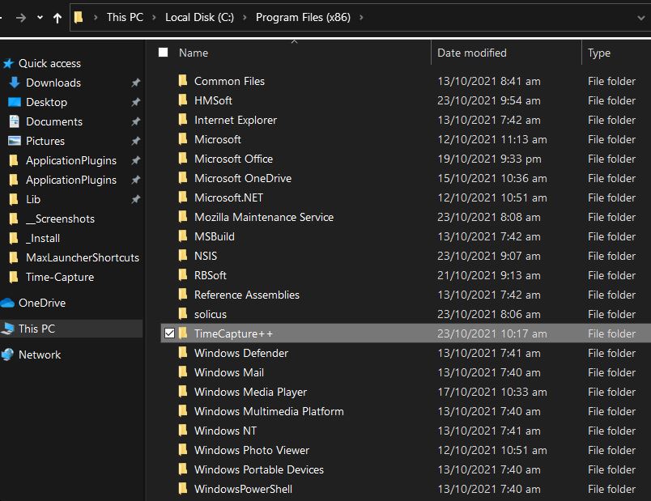This screenshot has width=651, height=501.
Task: Uncheck the TimeCapture++ folder checkbox
Action: pos(169,333)
